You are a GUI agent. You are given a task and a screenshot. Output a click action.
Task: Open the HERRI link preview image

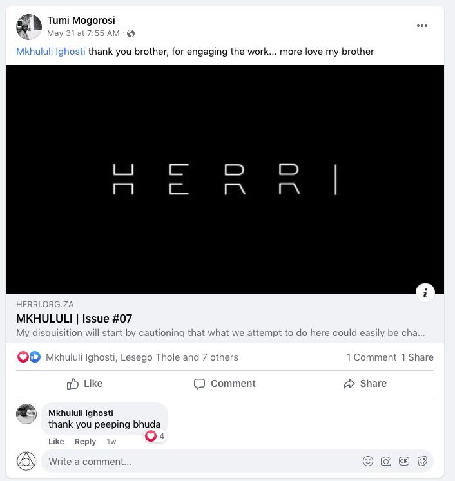(x=224, y=179)
